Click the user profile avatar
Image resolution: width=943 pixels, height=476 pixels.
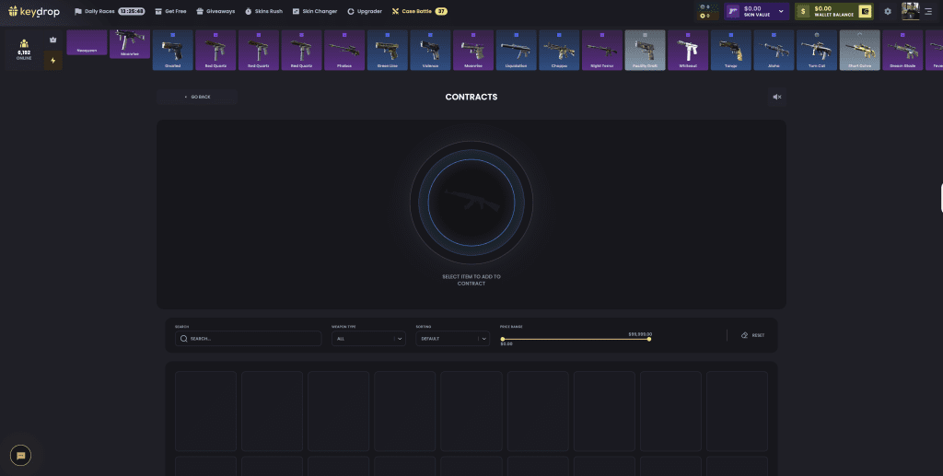pyautogui.click(x=910, y=11)
